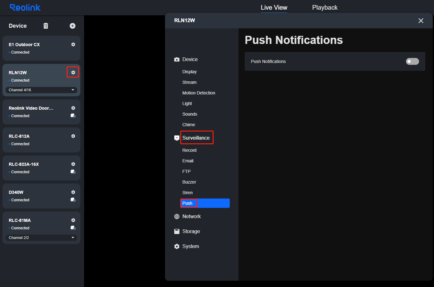Viewport: 434px width, 287px height.
Task: Open the Sounds settings page
Action: 190,114
